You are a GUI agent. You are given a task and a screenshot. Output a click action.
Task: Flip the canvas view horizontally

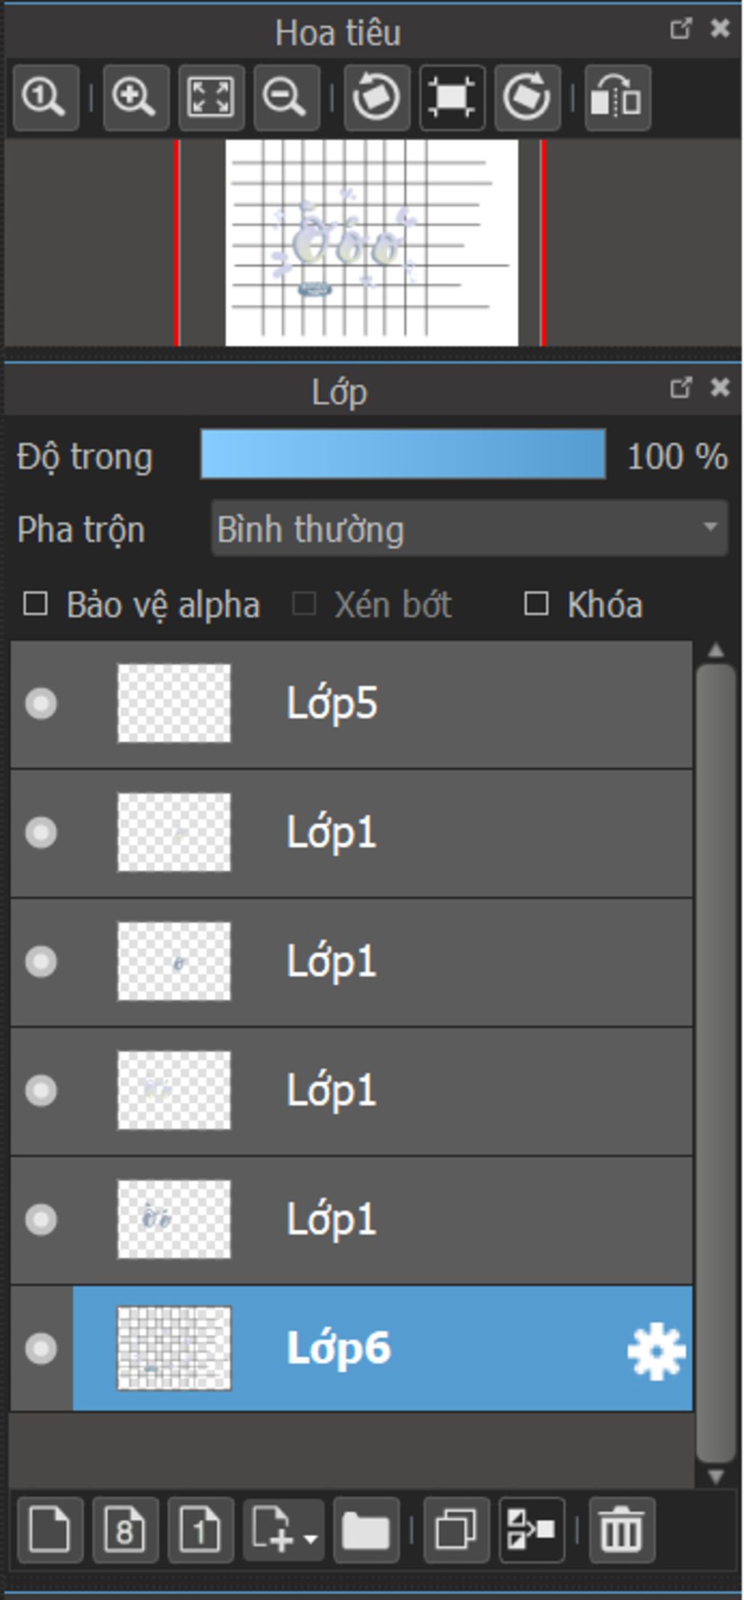[617, 97]
